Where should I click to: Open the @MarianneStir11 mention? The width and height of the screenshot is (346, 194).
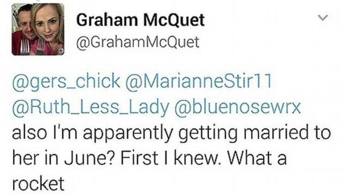coord(198,82)
